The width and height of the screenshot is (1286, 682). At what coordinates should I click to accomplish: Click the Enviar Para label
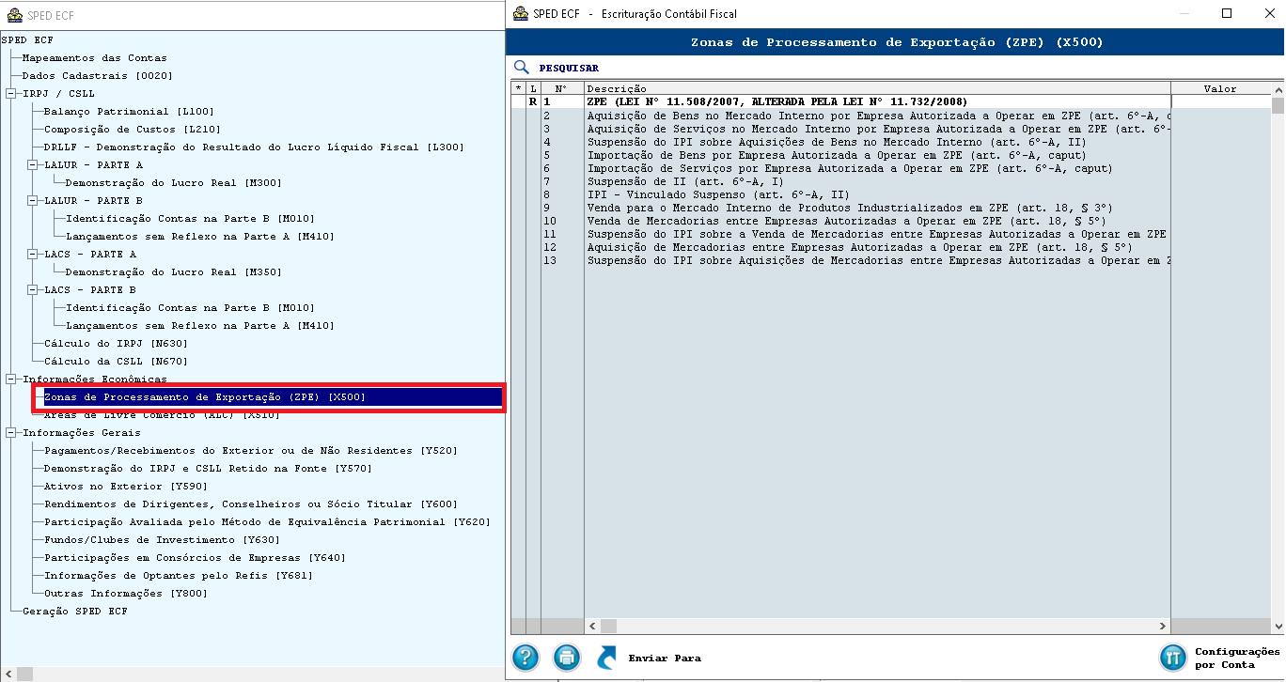[x=665, y=658]
